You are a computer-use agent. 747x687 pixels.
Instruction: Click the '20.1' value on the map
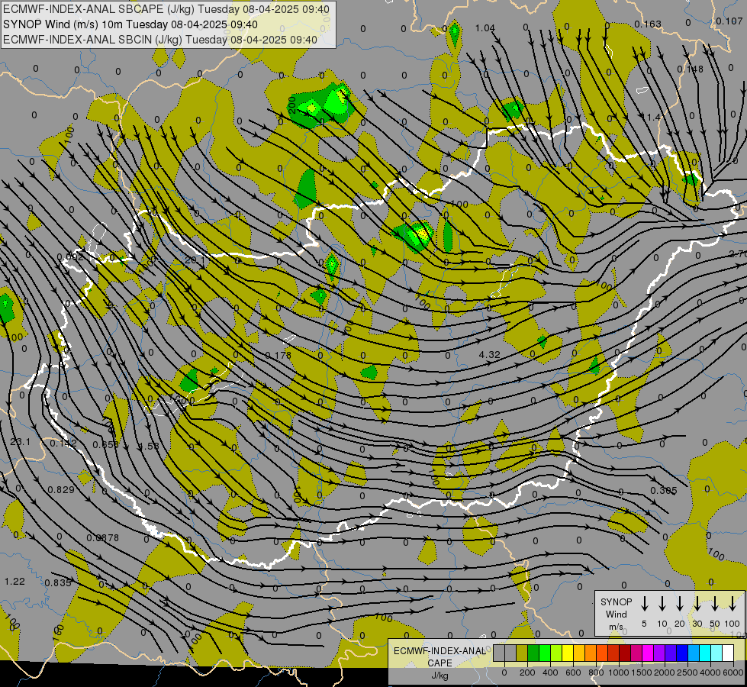point(195,260)
